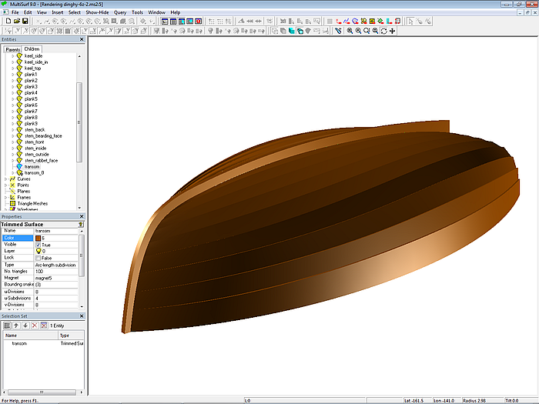
Task: Click the light bulb Layer property
Action: (x=38, y=251)
